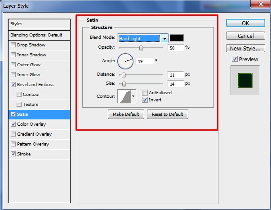Click the Size slider handle
Screen dimensions: 271x210
(124, 84)
